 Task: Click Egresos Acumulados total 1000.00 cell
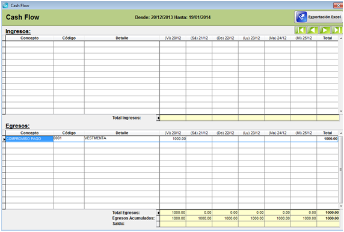click(328, 218)
